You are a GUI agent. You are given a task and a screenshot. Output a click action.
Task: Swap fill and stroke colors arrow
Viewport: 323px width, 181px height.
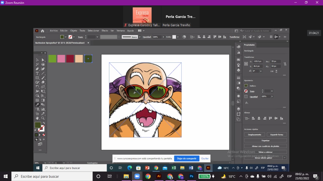pyautogui.click(x=44, y=123)
